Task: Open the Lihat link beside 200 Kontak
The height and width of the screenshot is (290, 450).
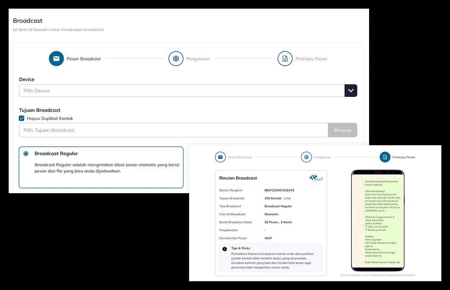Action: click(287, 198)
